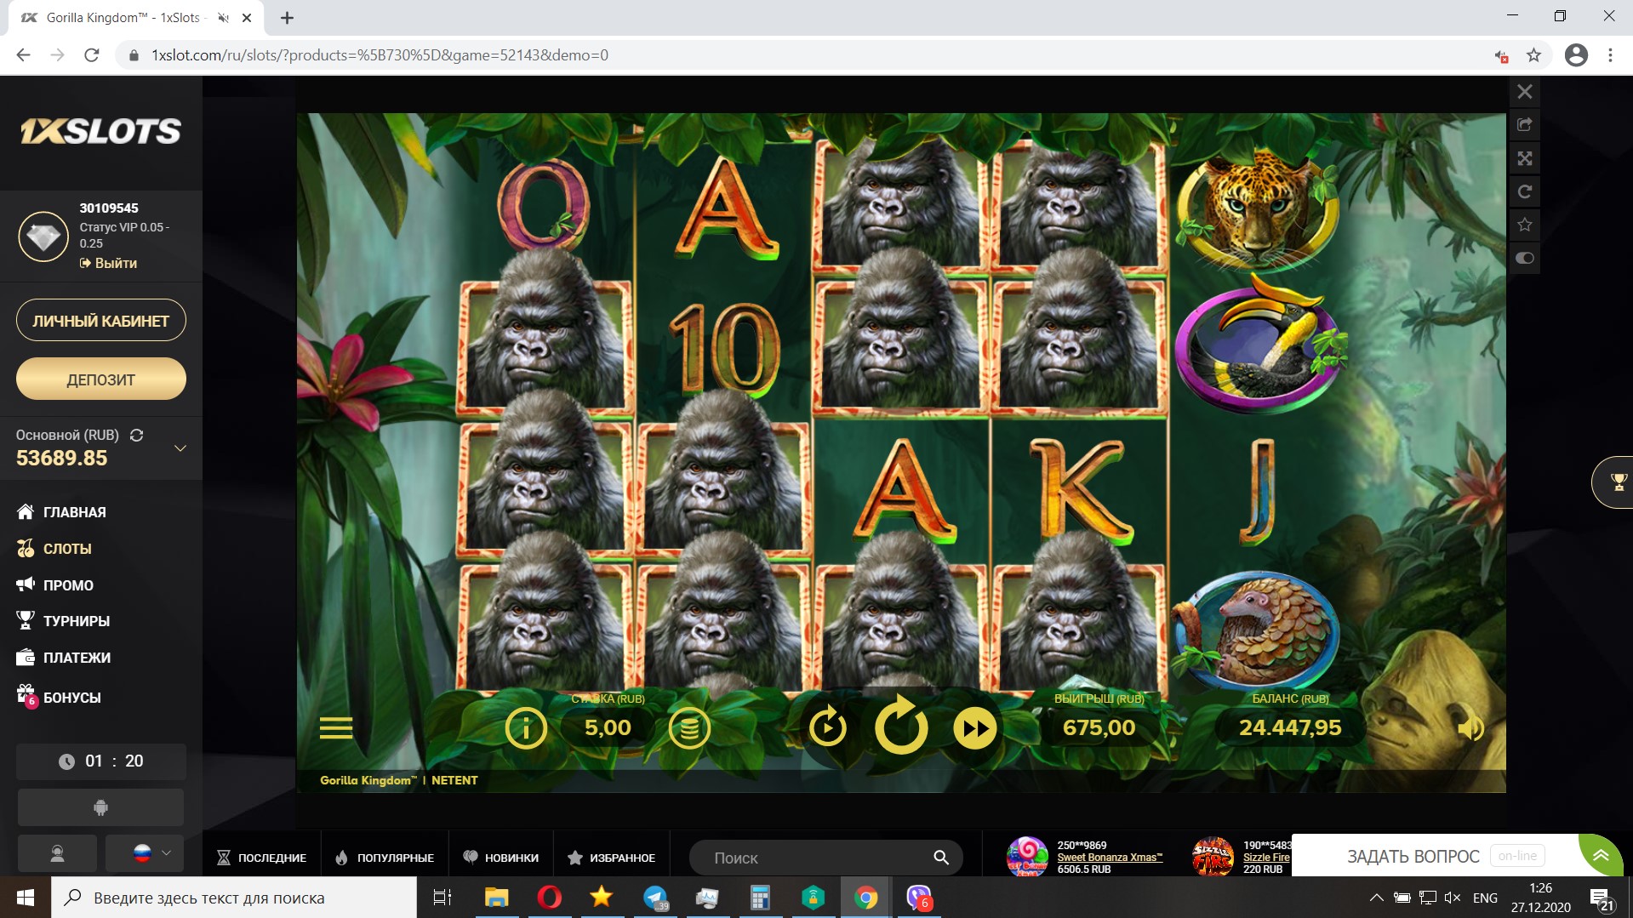Switch game to fullscreen mode
Image resolution: width=1633 pixels, height=918 pixels.
pyautogui.click(x=1525, y=158)
